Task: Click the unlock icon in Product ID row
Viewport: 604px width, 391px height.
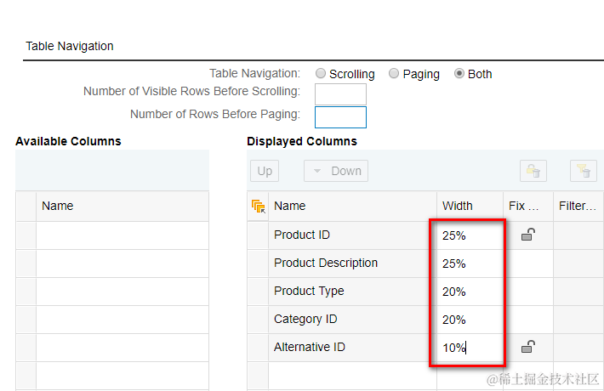Action: (x=527, y=235)
